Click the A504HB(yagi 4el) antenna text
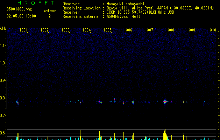The height and width of the screenshot is (140, 220). [123, 16]
